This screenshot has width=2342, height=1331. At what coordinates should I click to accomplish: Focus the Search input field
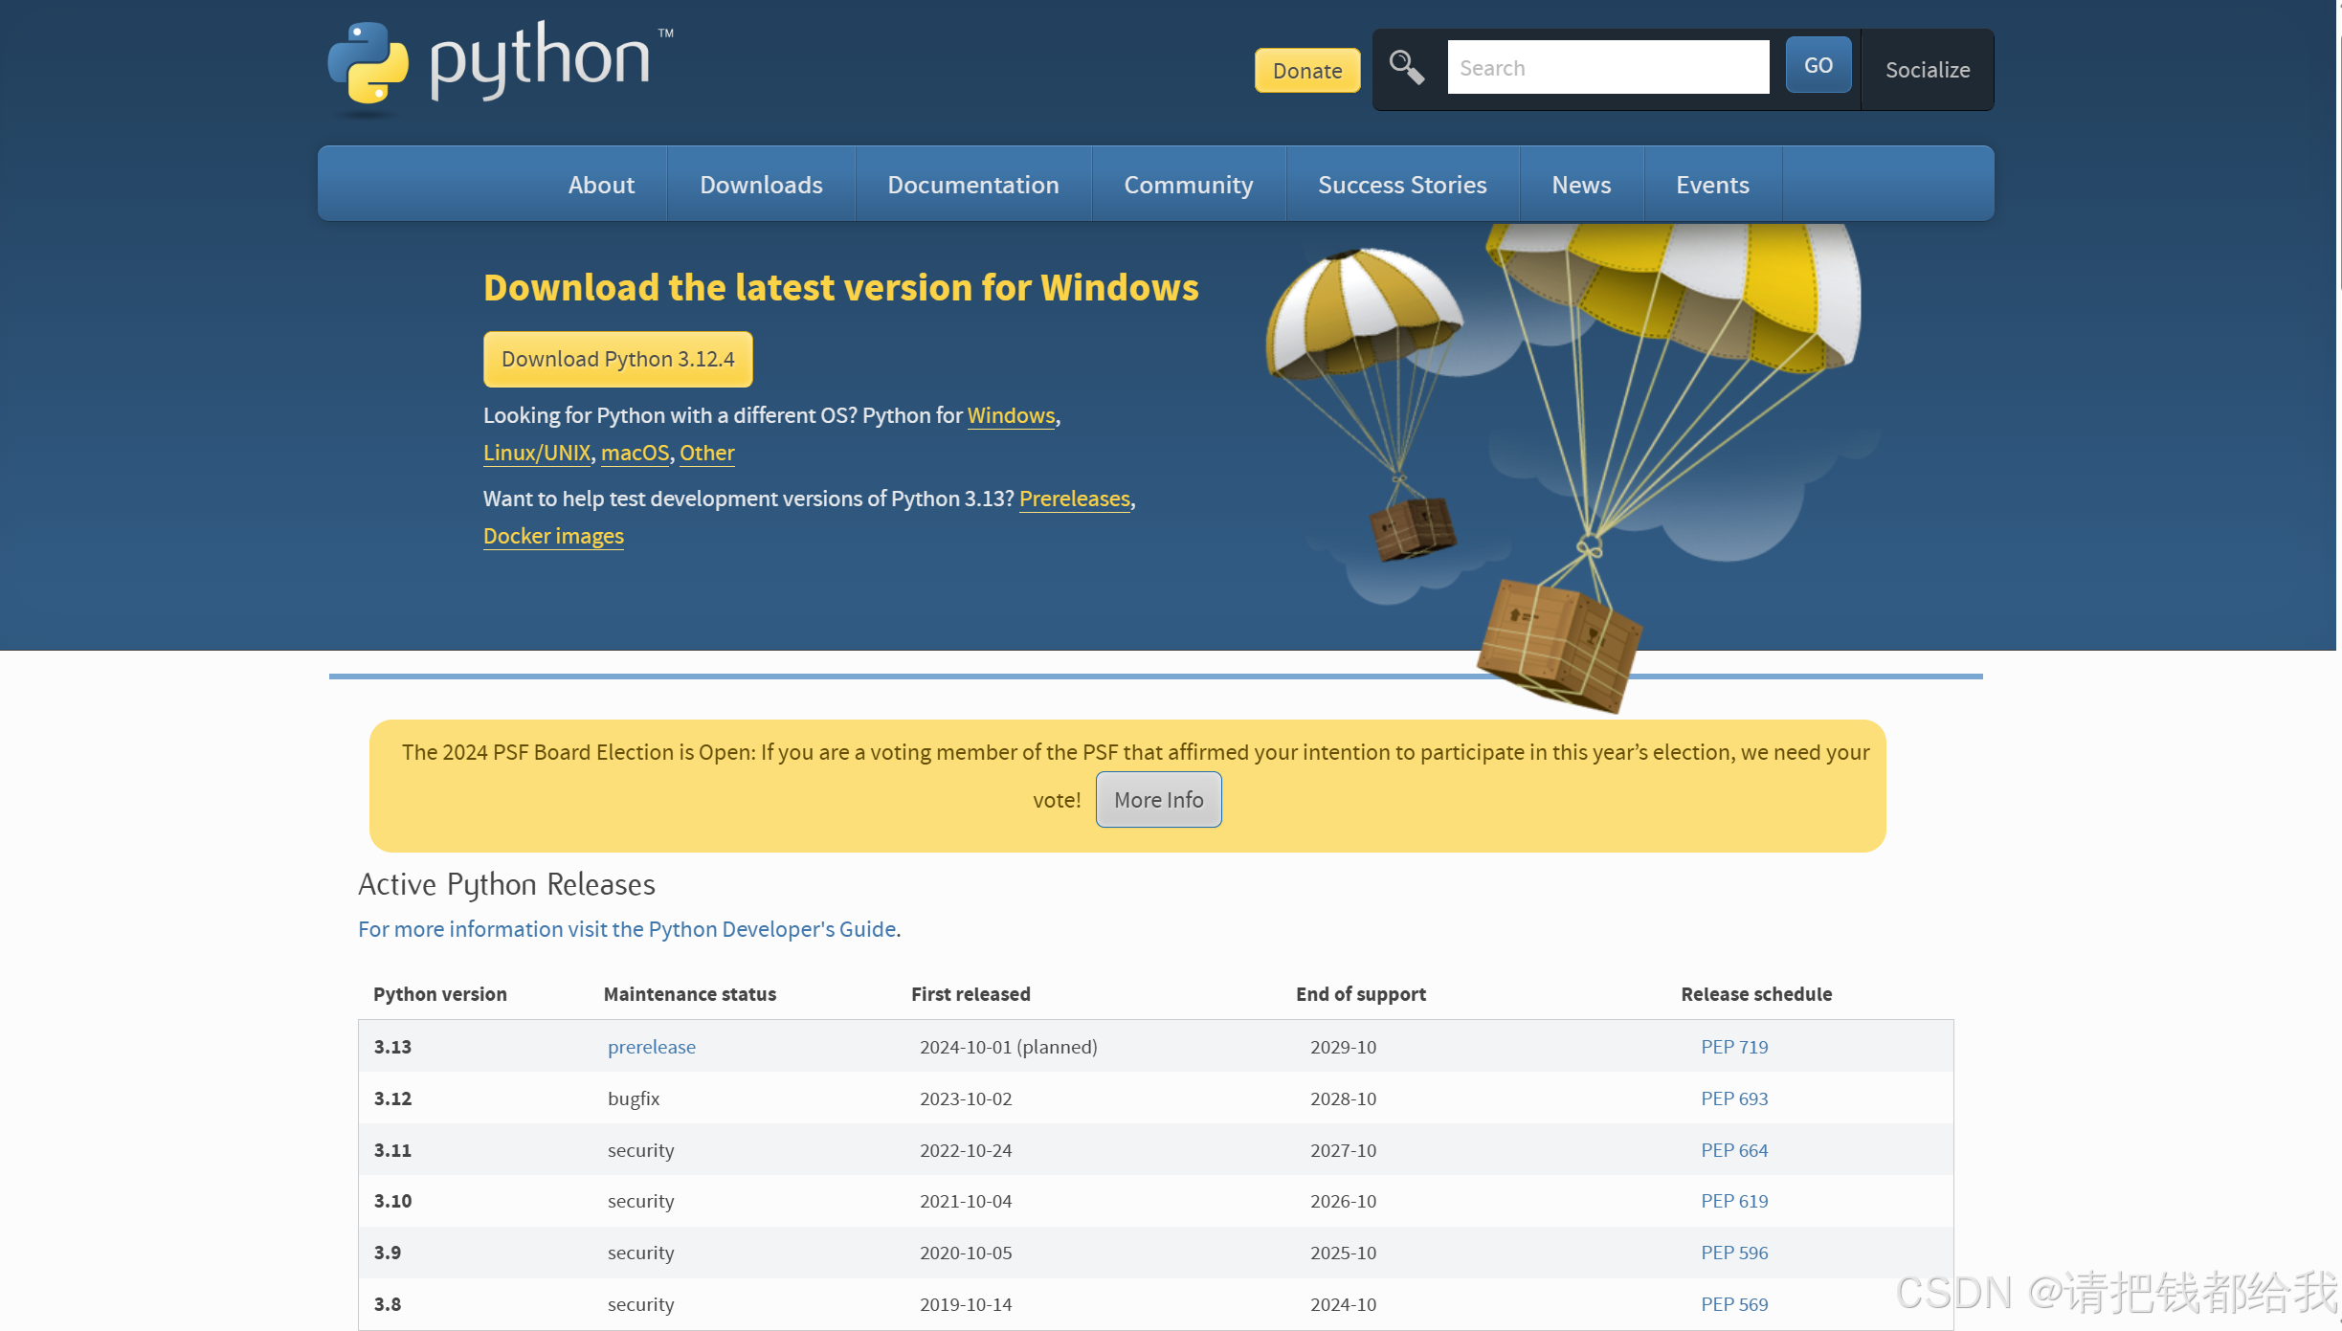point(1608,67)
